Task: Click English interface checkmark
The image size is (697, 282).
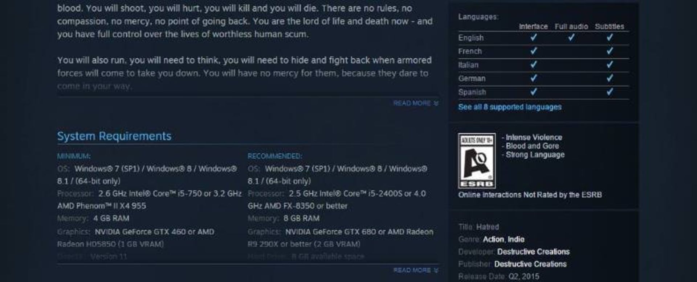Action: click(x=533, y=37)
